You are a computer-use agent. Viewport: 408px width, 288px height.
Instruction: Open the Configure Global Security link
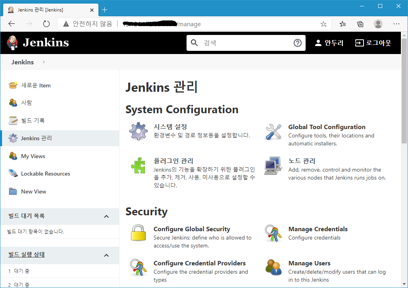(x=192, y=229)
